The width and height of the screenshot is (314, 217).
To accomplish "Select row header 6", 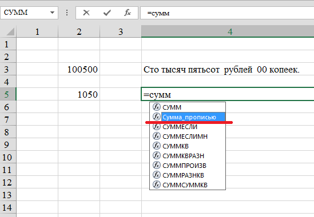I will pos(8,107).
